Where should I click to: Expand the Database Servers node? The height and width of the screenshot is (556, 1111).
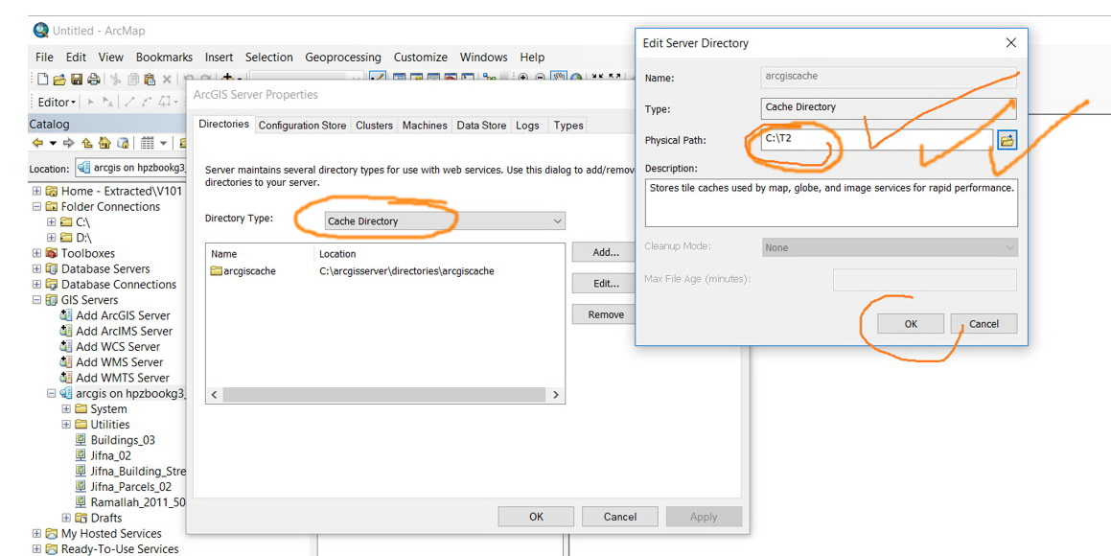click(x=36, y=269)
